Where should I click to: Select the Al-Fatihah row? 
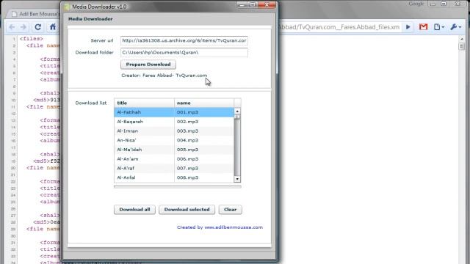click(x=174, y=112)
